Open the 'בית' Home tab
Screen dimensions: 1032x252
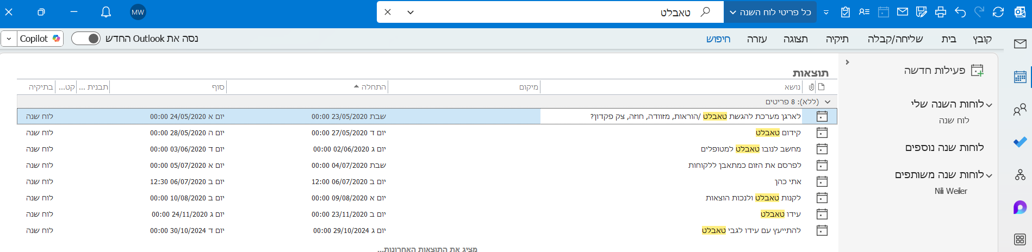(949, 39)
